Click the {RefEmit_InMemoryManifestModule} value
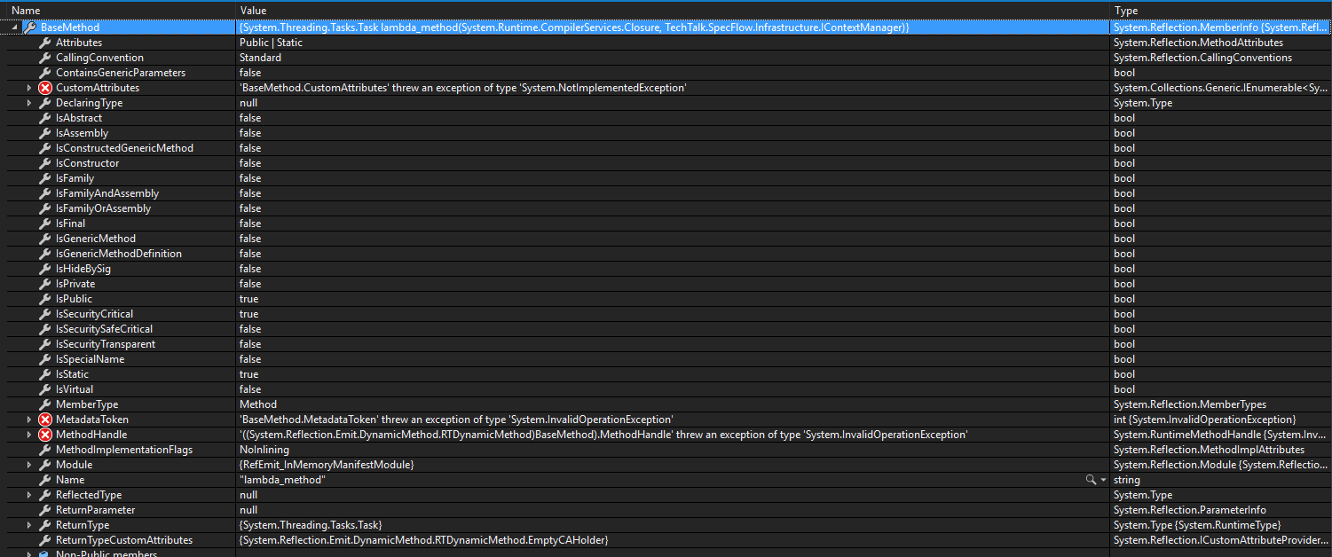This screenshot has height=557, width=1332. coord(327,465)
